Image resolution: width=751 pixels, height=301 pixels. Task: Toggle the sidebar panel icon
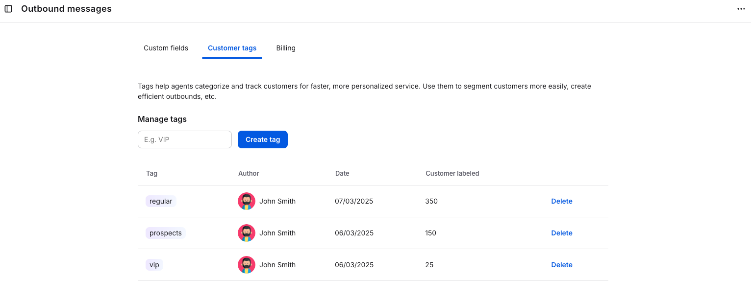[x=8, y=9]
